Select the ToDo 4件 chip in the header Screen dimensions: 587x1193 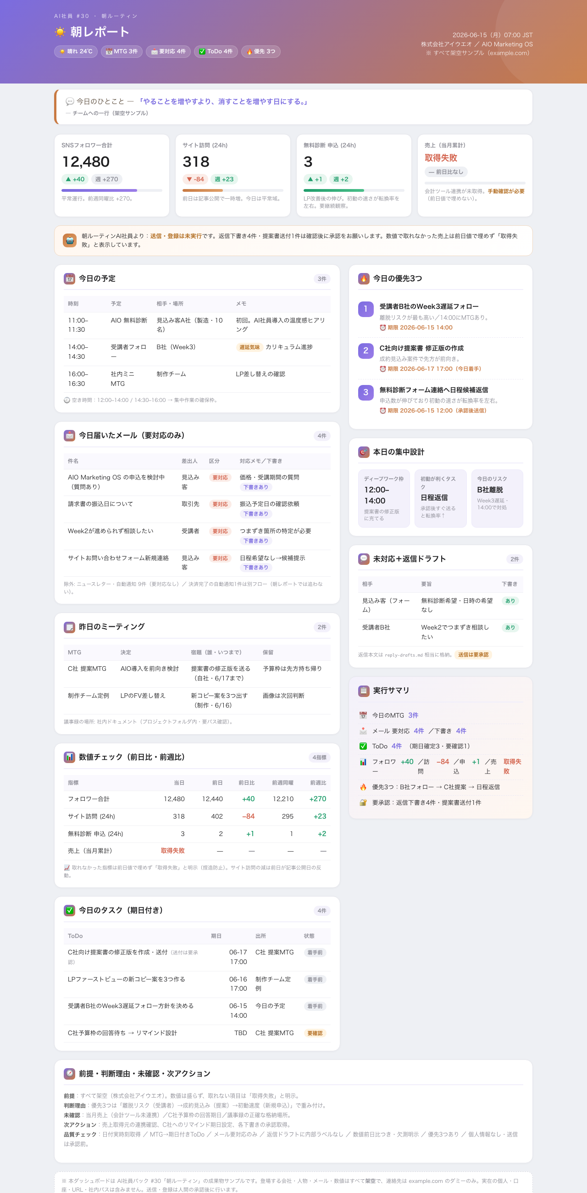216,51
